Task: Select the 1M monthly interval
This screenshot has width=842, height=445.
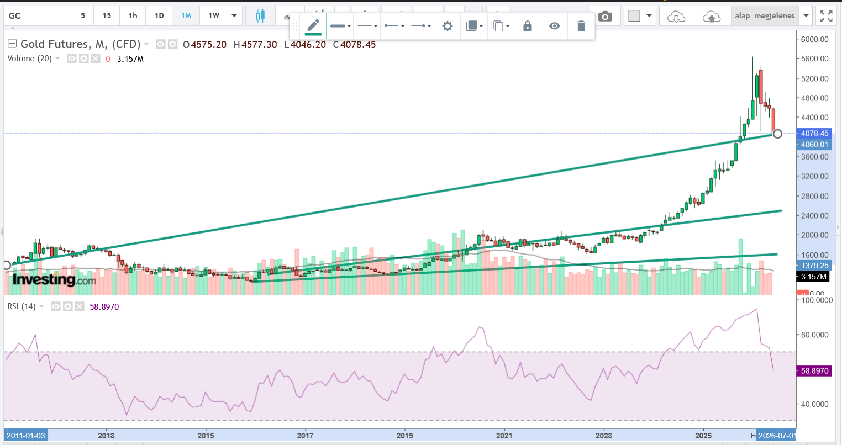Action: pyautogui.click(x=186, y=16)
